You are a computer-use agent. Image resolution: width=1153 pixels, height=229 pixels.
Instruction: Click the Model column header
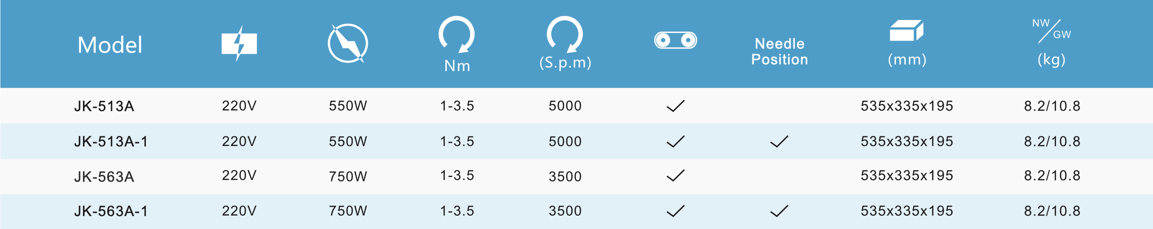click(110, 45)
